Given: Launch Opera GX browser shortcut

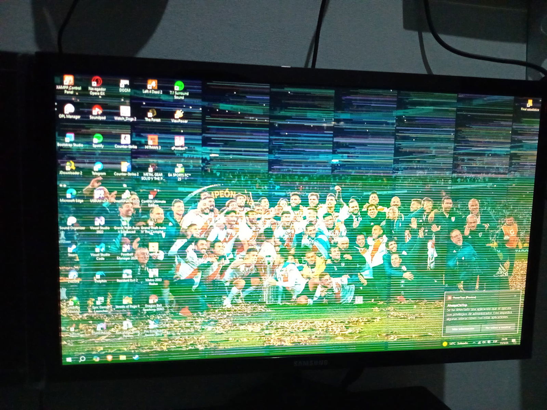Looking at the screenshot, I should click(x=97, y=85).
